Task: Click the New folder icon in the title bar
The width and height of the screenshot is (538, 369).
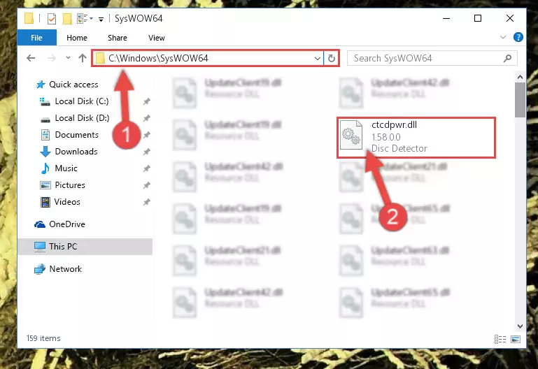Action: [x=67, y=18]
